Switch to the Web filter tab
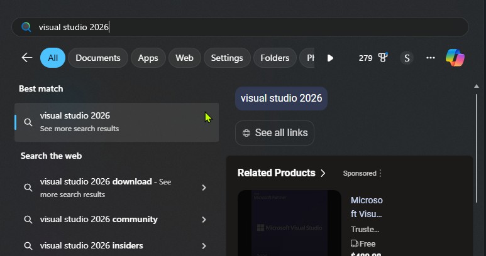Image resolution: width=486 pixels, height=256 pixels. tap(184, 58)
